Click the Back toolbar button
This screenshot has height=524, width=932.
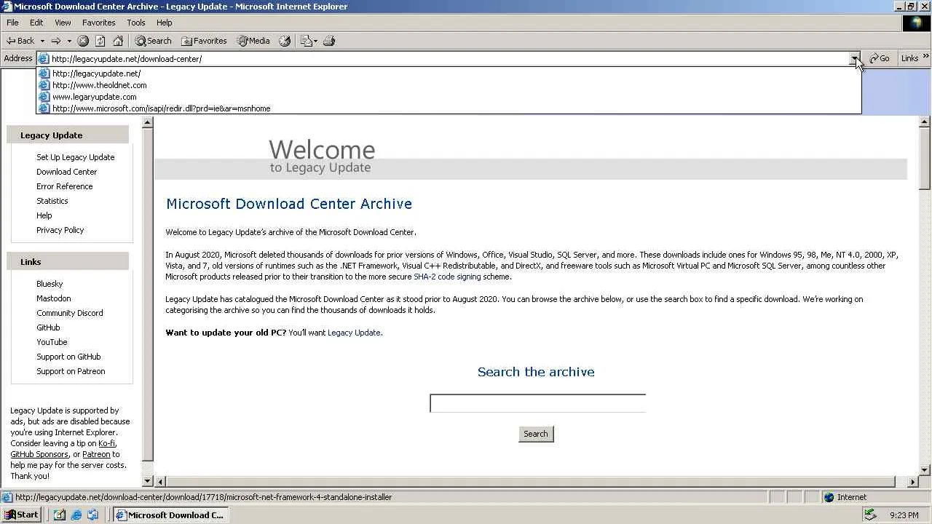pos(20,41)
